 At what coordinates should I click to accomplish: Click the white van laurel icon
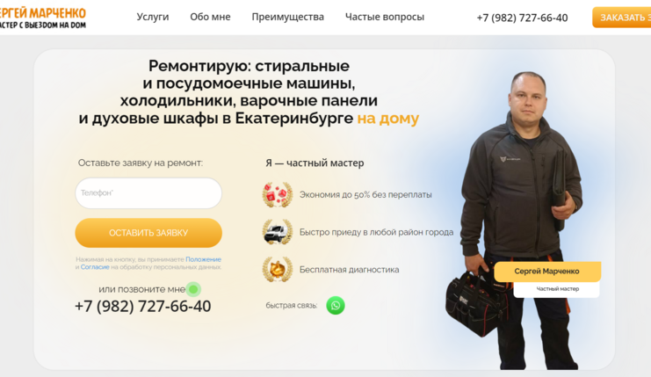point(278,232)
